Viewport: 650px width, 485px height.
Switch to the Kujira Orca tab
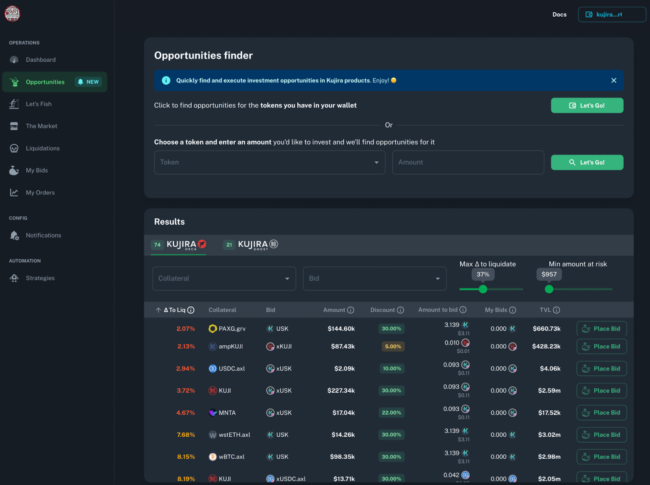[178, 245]
